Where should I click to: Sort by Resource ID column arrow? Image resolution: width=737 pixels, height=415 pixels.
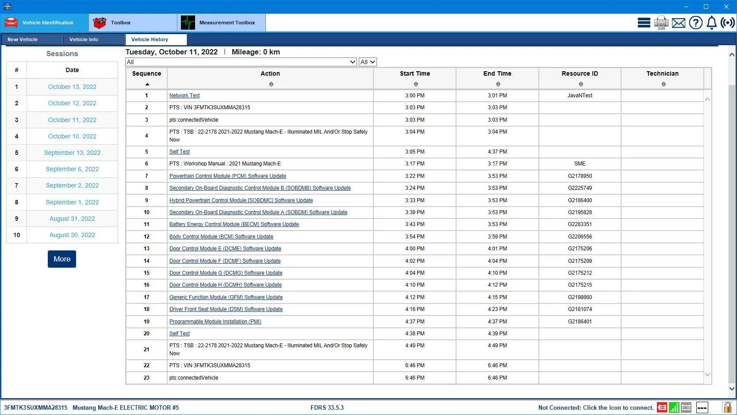pyautogui.click(x=581, y=84)
